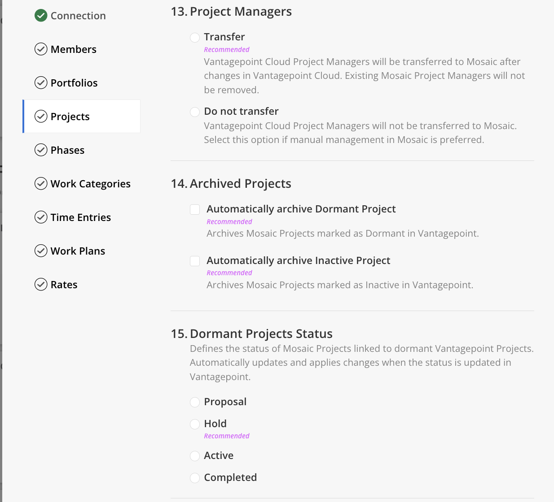Go to the Time Entries section
Screen dimensions: 554x502
click(x=81, y=217)
